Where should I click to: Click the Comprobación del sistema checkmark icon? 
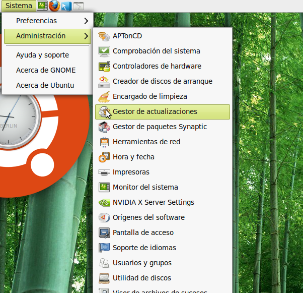pos(104,51)
